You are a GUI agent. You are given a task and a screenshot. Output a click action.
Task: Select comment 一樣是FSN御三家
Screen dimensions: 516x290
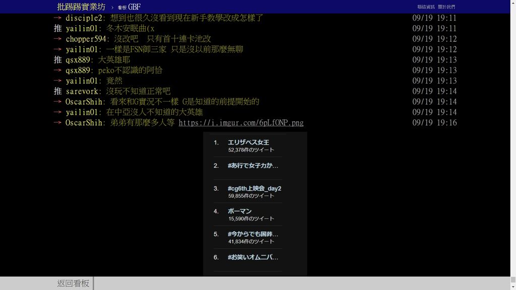[x=136, y=49]
